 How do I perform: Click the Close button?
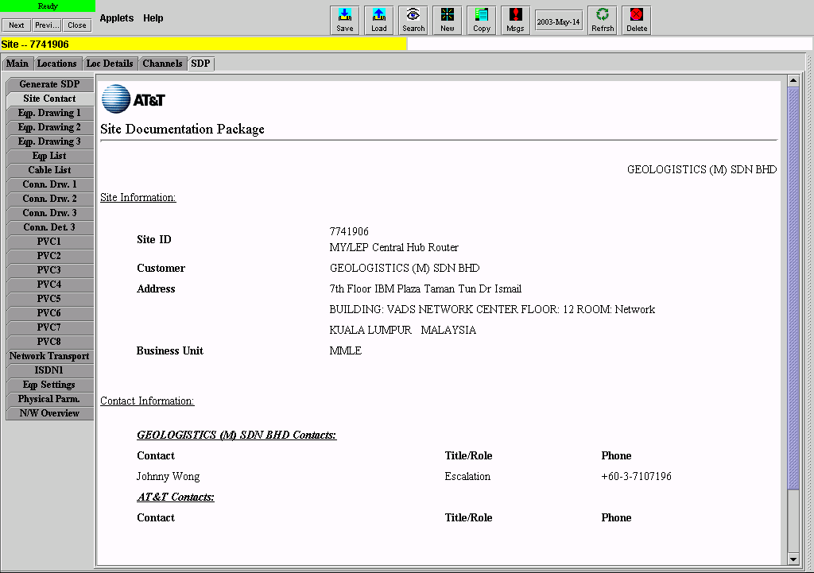click(x=77, y=25)
